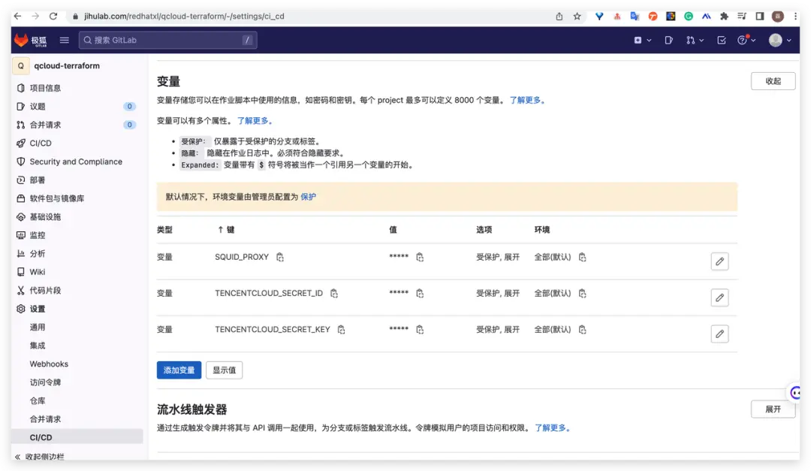This screenshot has height=471, width=811.
Task: Open Security and Compliance in the sidebar
Action: tap(75, 162)
